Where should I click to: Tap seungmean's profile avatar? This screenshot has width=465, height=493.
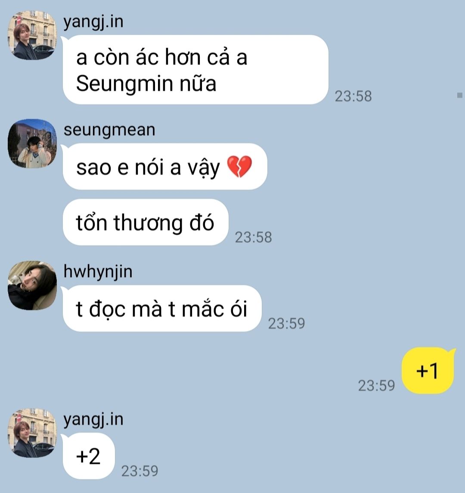(32, 143)
